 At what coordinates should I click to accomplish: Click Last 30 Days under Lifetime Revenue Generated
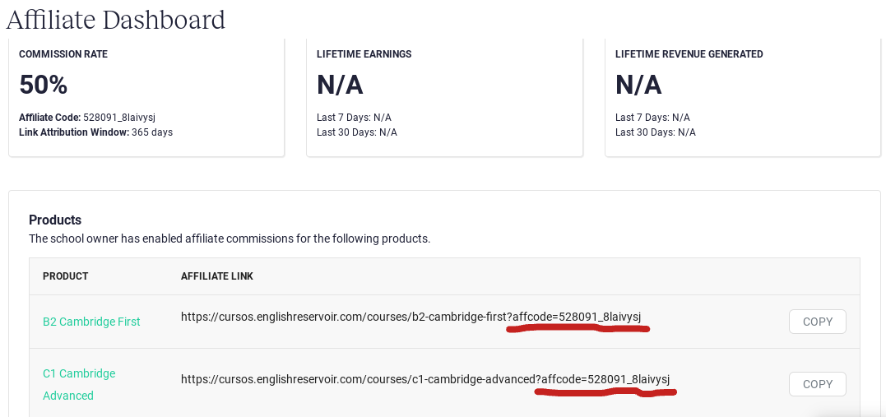coord(656,132)
